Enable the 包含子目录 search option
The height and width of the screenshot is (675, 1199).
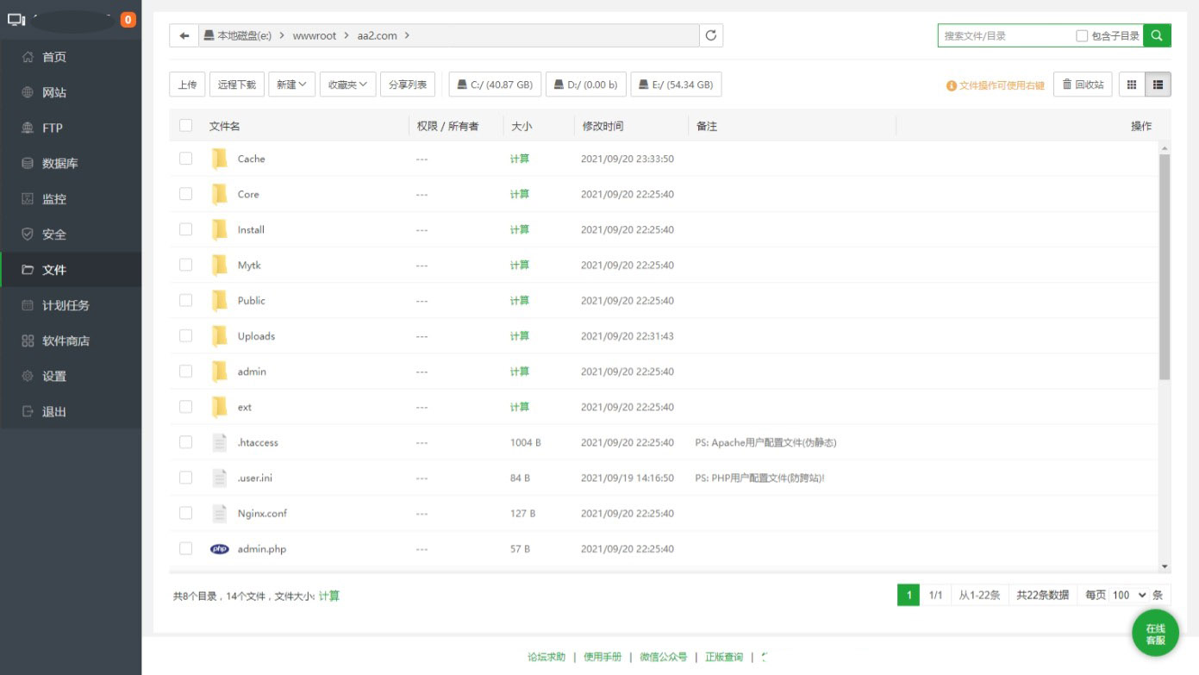pos(1081,34)
